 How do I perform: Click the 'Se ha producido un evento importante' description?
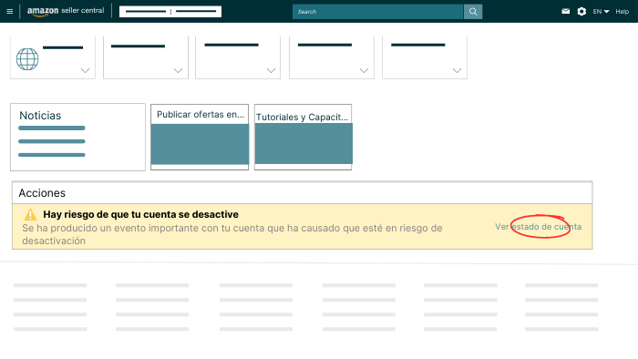(x=232, y=234)
